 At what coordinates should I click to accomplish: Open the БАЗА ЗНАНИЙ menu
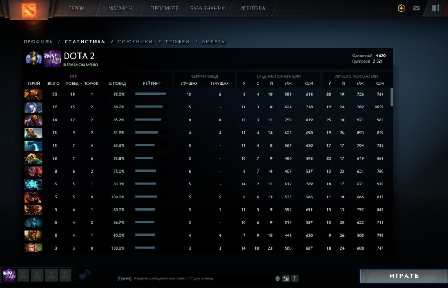[207, 9]
